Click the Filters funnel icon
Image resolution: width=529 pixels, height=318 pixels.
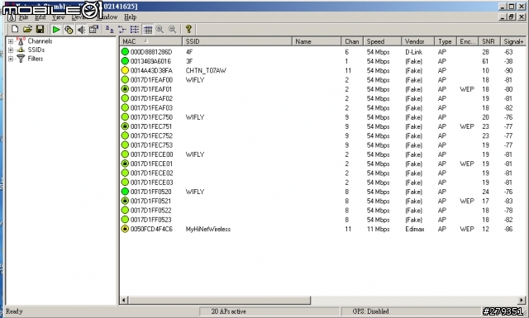coord(21,59)
